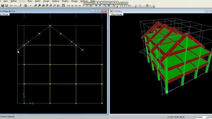Open the View menu

coord(6,1)
